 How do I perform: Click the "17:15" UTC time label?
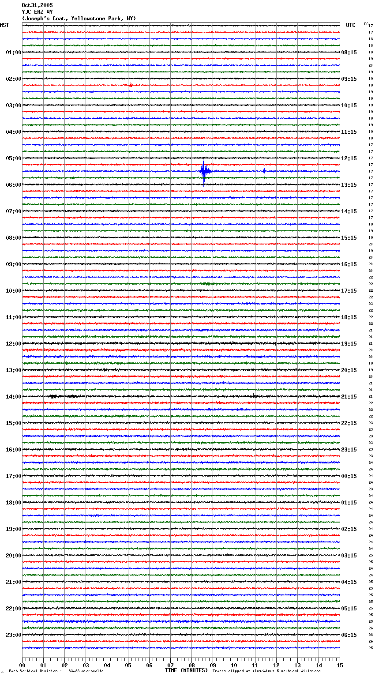click(349, 291)
